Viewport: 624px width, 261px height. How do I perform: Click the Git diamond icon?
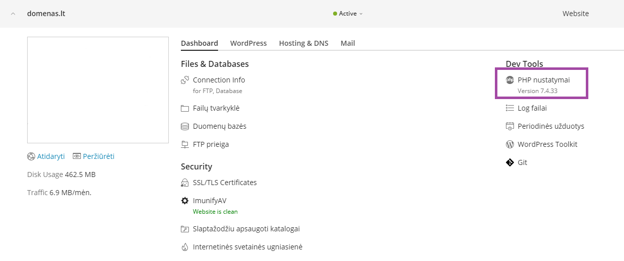510,162
